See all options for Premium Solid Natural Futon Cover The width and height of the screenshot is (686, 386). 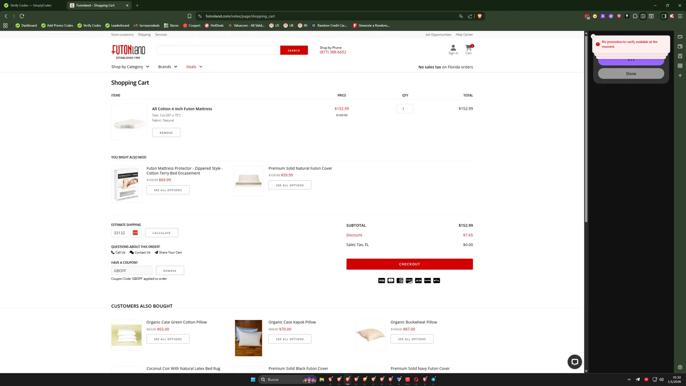[290, 185]
